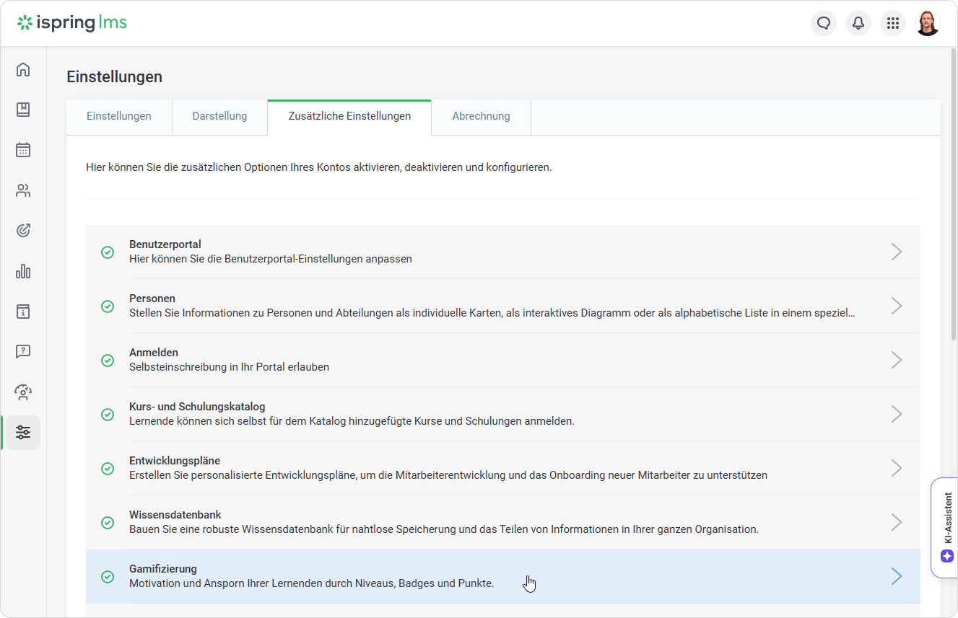Click the user profile avatar

point(928,22)
